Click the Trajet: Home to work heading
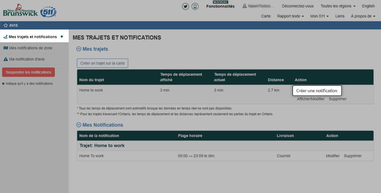The image size is (381, 193). pos(102,146)
